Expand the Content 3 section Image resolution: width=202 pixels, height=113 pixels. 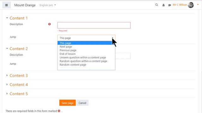tap(7, 75)
